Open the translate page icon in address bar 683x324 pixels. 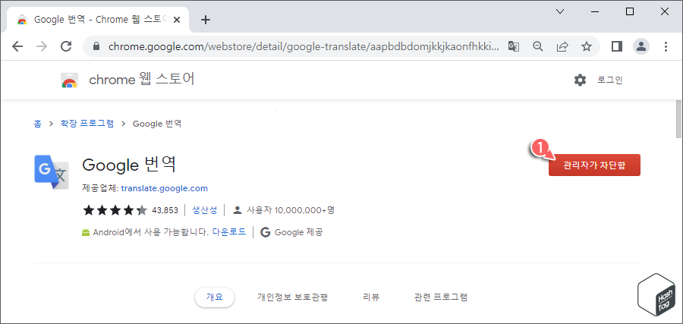pyautogui.click(x=514, y=46)
